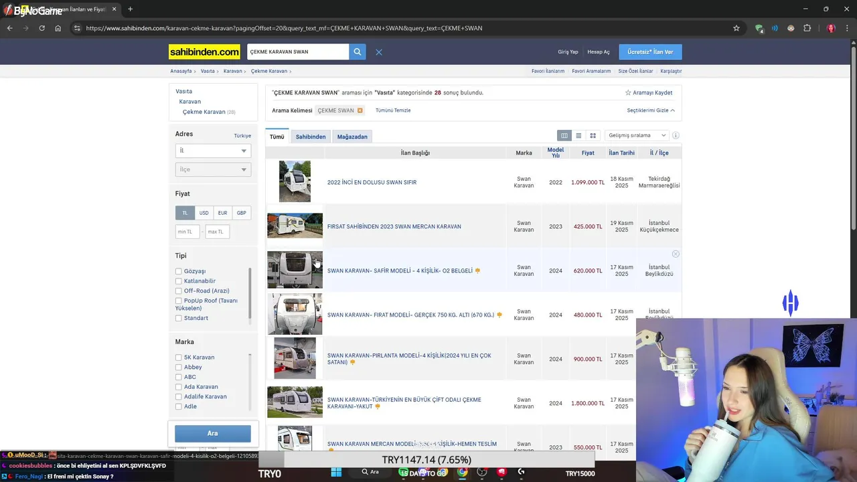The height and width of the screenshot is (482, 857).
Task: Check the Katlanabilir type checkbox
Action: 179,281
